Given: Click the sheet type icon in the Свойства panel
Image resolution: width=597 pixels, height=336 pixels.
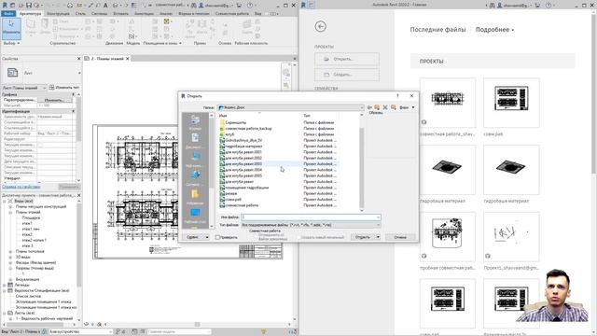Looking at the screenshot, I should pyautogui.click(x=12, y=73).
